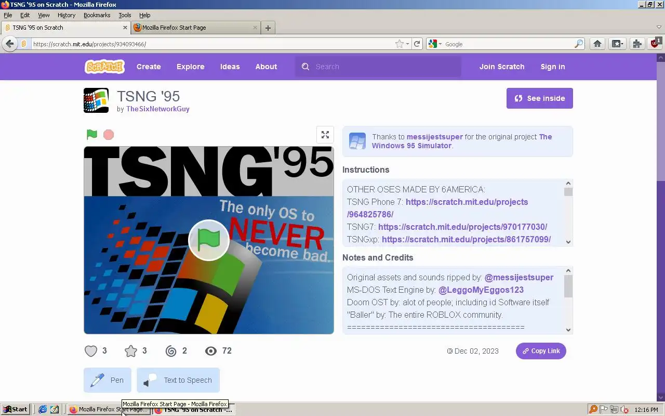Open the @LeggoMyEggos123 mention link

[x=481, y=290]
